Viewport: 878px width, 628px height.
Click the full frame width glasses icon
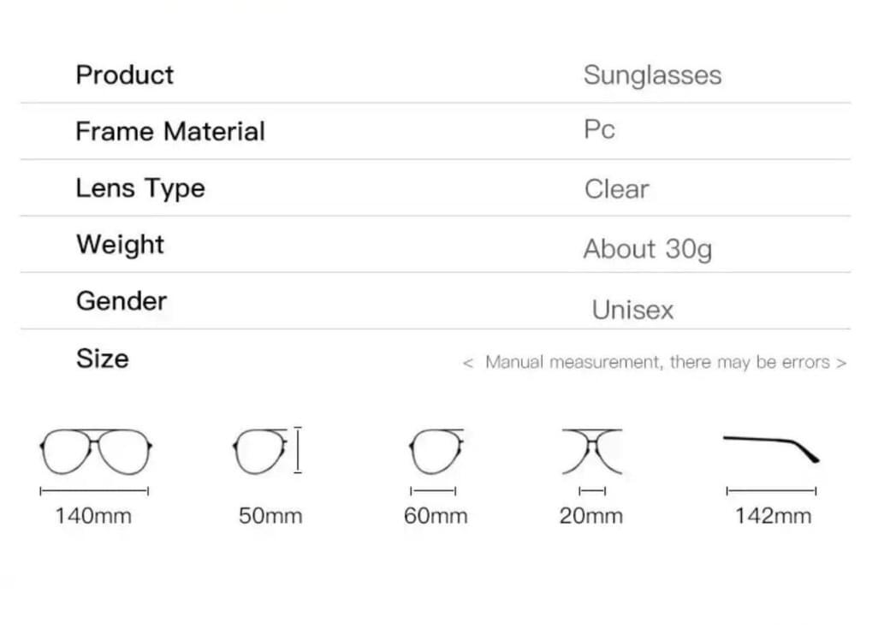(95, 452)
